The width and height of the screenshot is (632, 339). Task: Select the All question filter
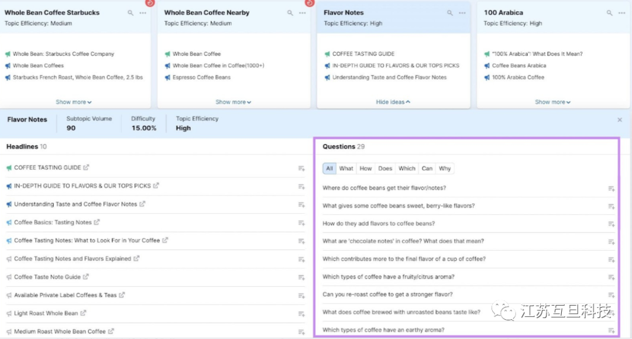point(329,169)
